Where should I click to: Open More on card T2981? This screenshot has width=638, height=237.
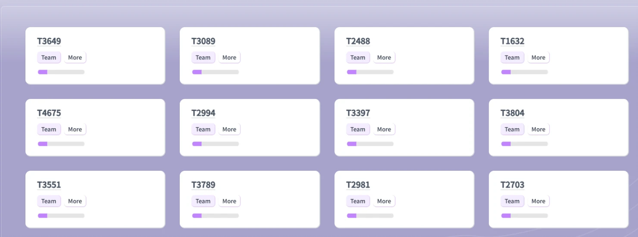click(x=384, y=201)
